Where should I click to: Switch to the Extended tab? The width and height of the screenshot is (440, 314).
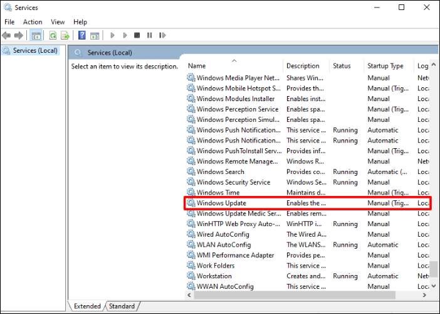(x=87, y=306)
